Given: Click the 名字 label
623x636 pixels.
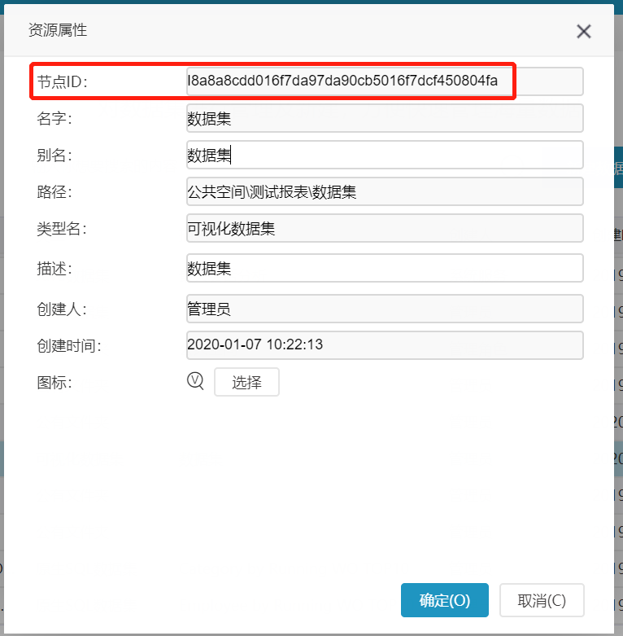Looking at the screenshot, I should [x=54, y=118].
